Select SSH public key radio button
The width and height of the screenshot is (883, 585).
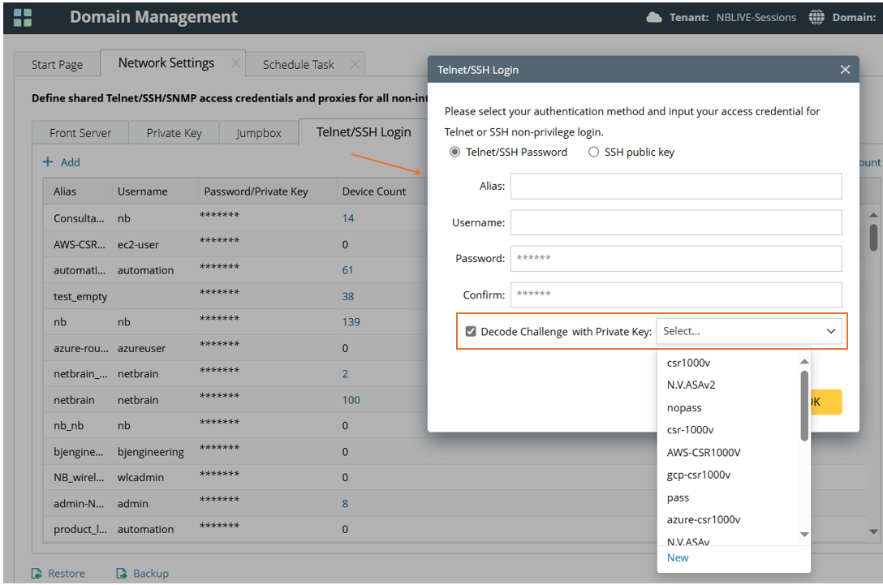tap(594, 152)
